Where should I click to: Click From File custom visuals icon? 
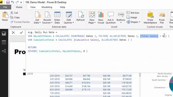pos(162,15)
